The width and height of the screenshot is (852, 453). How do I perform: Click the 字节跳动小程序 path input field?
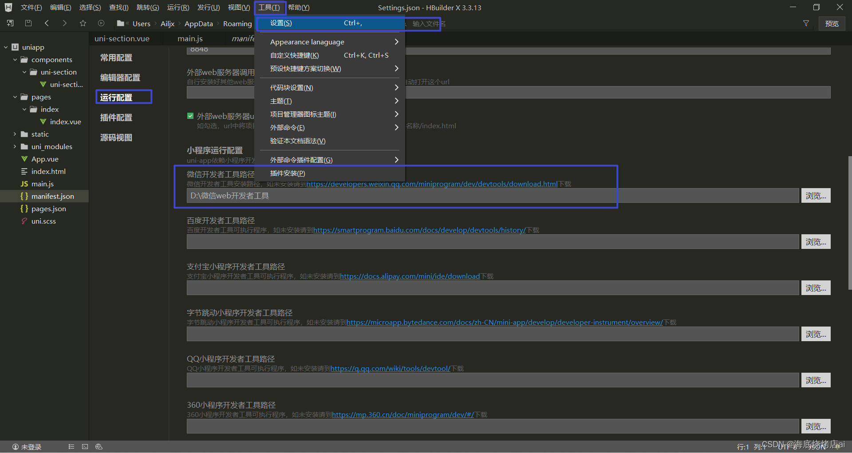coord(493,334)
